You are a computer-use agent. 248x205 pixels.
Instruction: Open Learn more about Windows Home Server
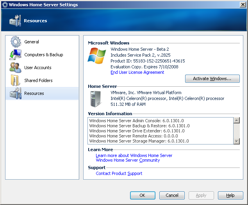[134, 155]
